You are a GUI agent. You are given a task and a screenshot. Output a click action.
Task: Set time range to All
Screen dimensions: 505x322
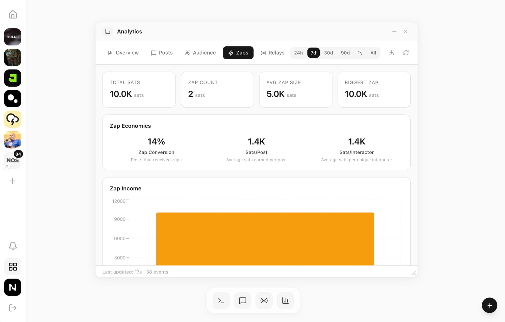click(x=373, y=53)
